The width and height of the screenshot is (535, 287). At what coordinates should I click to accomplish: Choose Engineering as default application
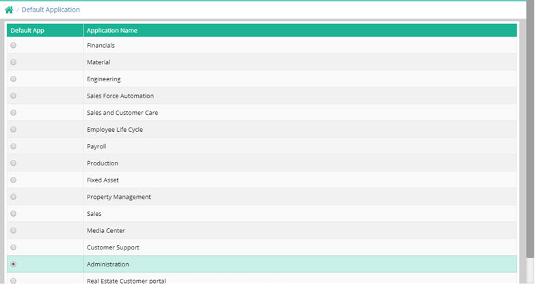[14, 79]
